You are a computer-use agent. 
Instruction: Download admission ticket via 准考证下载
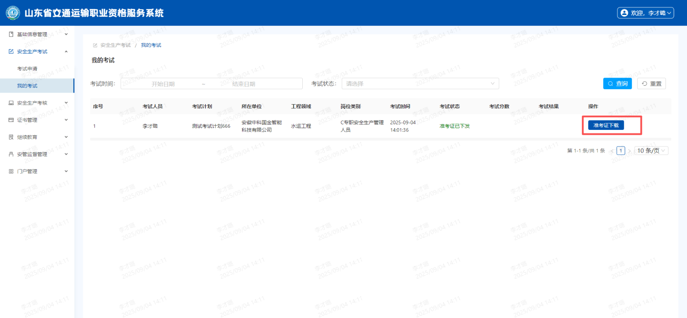click(x=606, y=125)
